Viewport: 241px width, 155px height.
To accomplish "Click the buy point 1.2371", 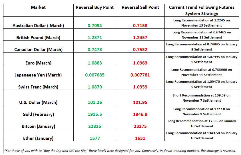I will pyautogui.click(x=95, y=37).
